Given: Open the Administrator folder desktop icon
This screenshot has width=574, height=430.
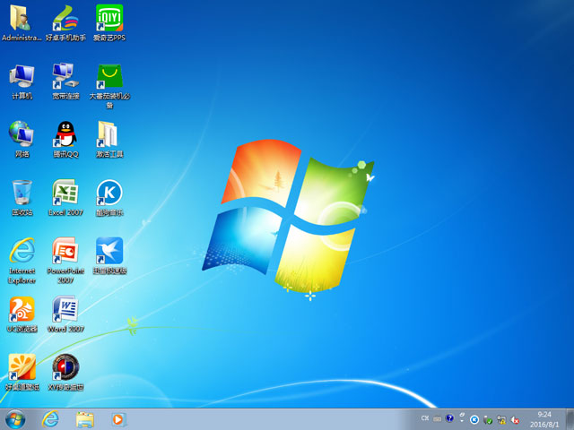Looking at the screenshot, I should point(22,18).
